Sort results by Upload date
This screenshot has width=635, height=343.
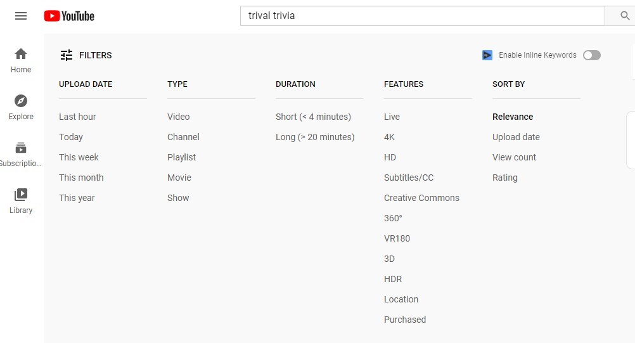[x=516, y=137]
